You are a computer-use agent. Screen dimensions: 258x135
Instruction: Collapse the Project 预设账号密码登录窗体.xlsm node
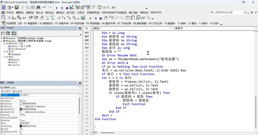pos(2,41)
